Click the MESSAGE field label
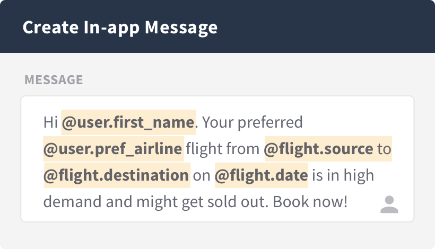The width and height of the screenshot is (435, 250). pyautogui.click(x=54, y=80)
